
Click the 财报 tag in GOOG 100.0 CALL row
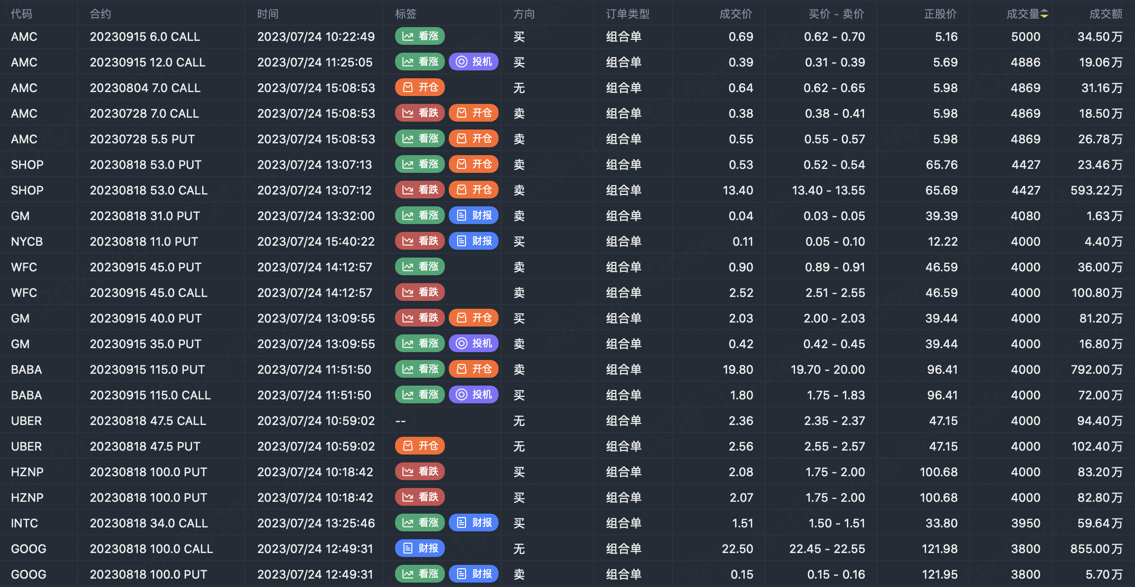pyautogui.click(x=420, y=548)
